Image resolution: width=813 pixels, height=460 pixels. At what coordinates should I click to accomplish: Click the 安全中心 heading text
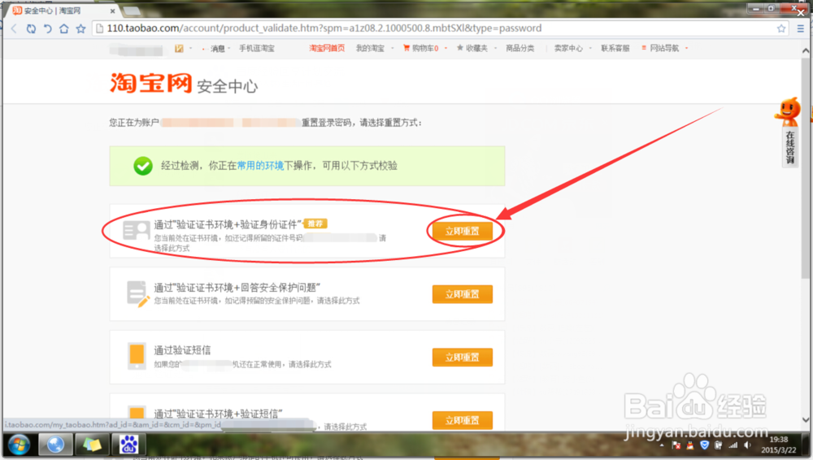pos(227,86)
